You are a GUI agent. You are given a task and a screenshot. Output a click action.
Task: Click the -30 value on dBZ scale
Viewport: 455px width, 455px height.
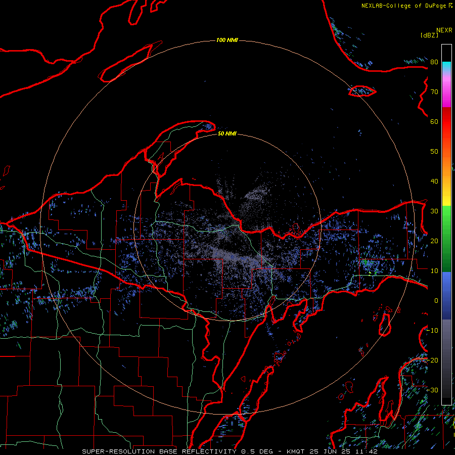click(432, 390)
